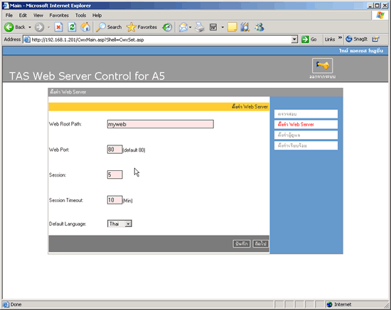
Task: Click the page icon in address bar
Action: click(27, 40)
